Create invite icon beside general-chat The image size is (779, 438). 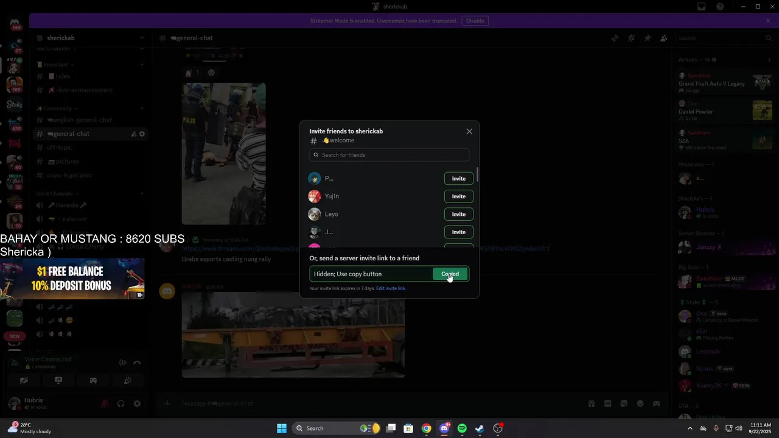click(134, 134)
